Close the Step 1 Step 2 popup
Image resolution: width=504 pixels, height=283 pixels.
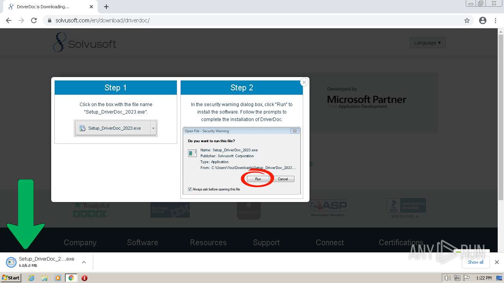[x=304, y=83]
